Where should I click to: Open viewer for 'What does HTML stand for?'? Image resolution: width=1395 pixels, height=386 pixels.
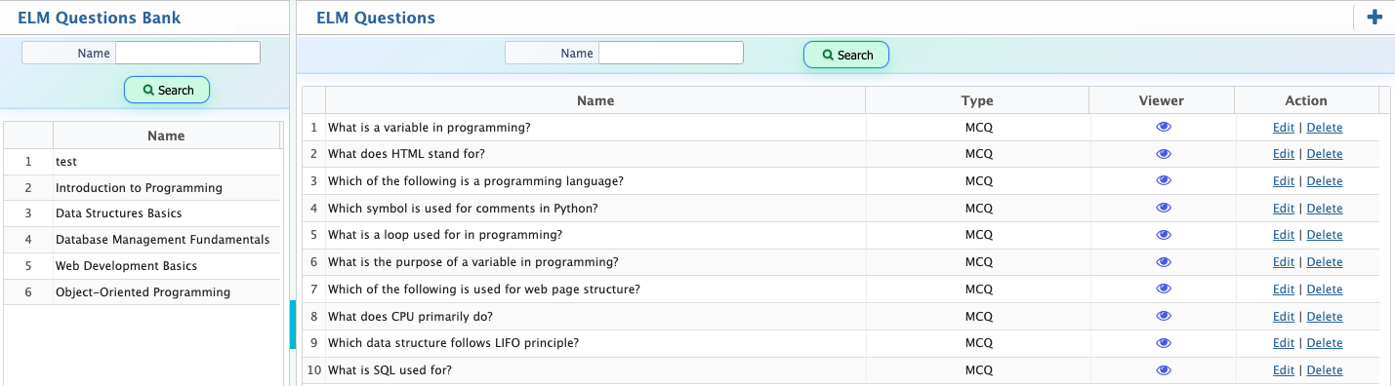pyautogui.click(x=1163, y=154)
